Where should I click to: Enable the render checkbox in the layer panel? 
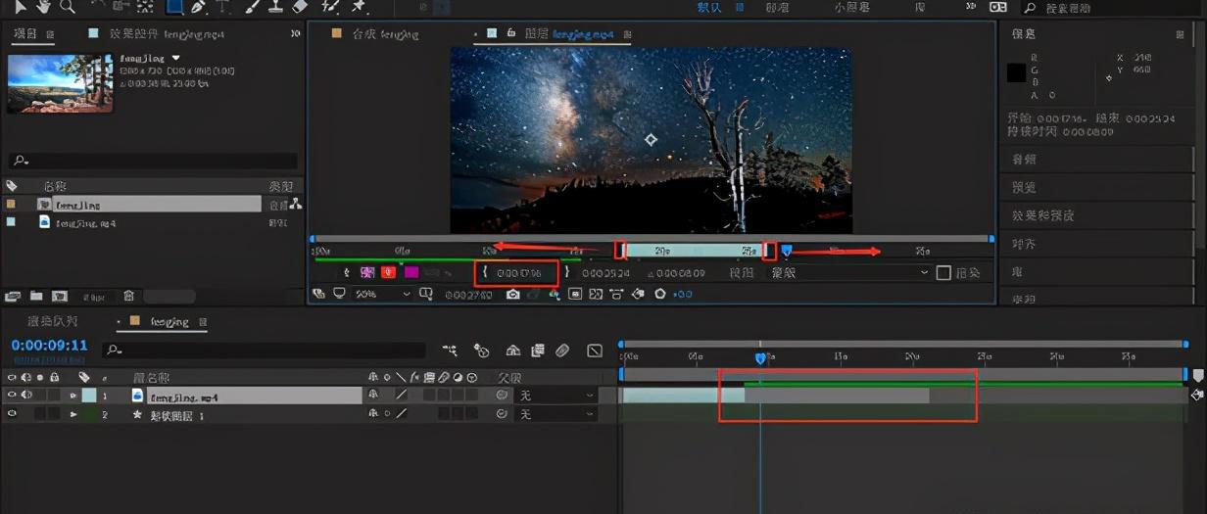coord(944,273)
